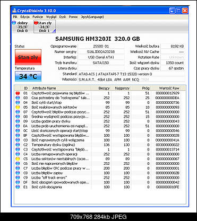
Task: Click blue status icon of attribute 0C
Action: 18,131
